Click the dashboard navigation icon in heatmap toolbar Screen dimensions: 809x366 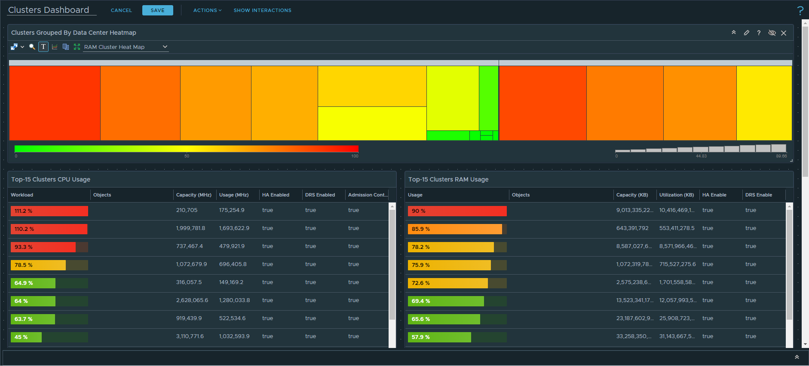14,47
